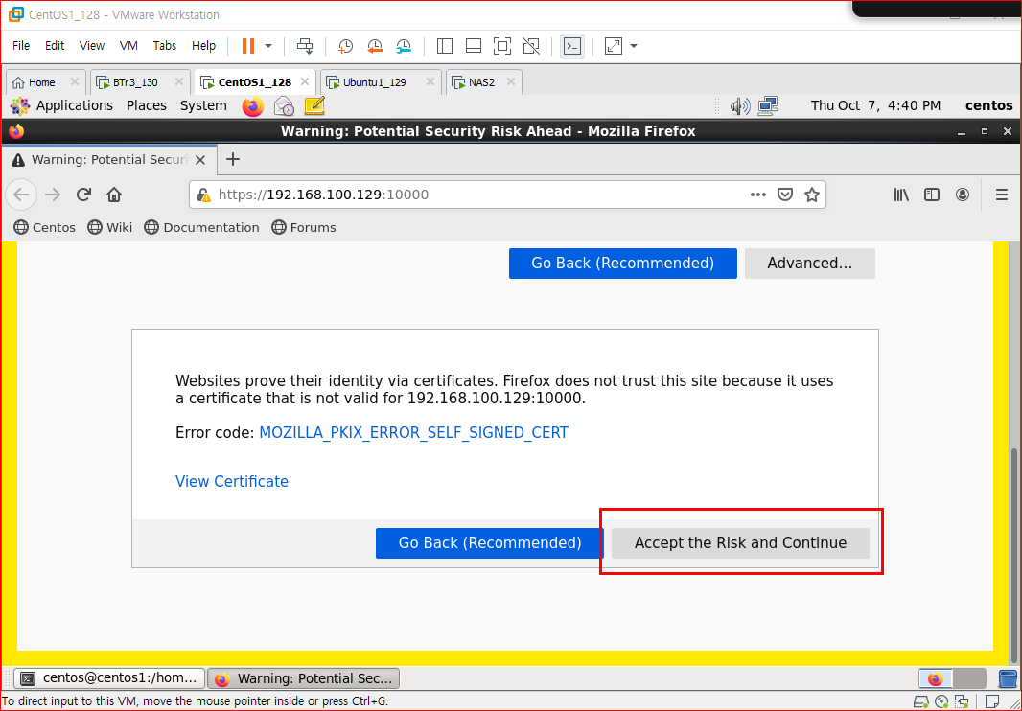Toggle the thumbnail bar icon
The image size is (1022, 711).
point(474,46)
